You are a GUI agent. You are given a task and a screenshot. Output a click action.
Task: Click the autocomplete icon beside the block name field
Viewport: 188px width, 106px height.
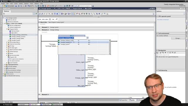[88, 38]
